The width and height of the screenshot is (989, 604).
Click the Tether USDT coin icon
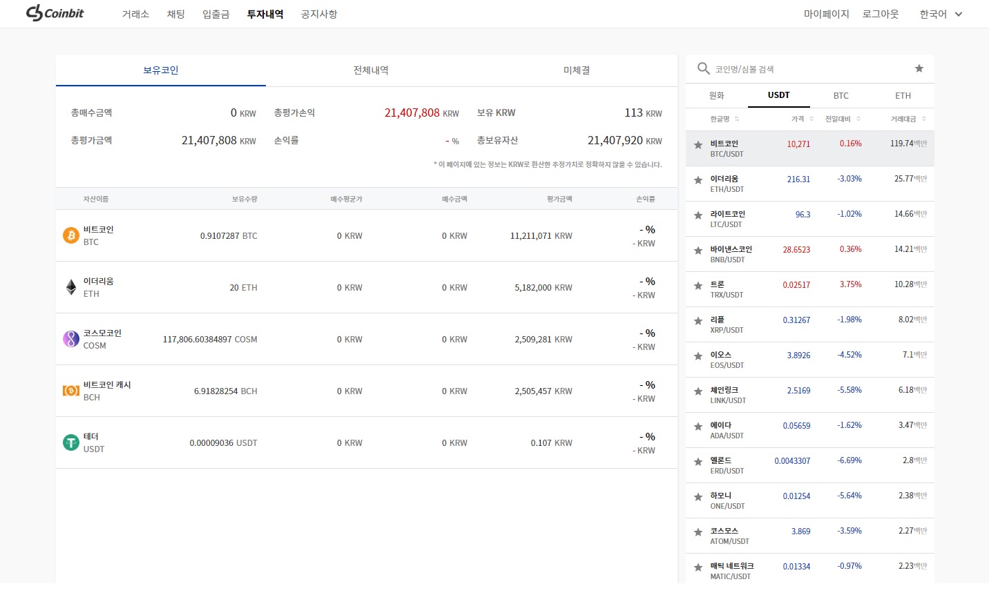71,442
